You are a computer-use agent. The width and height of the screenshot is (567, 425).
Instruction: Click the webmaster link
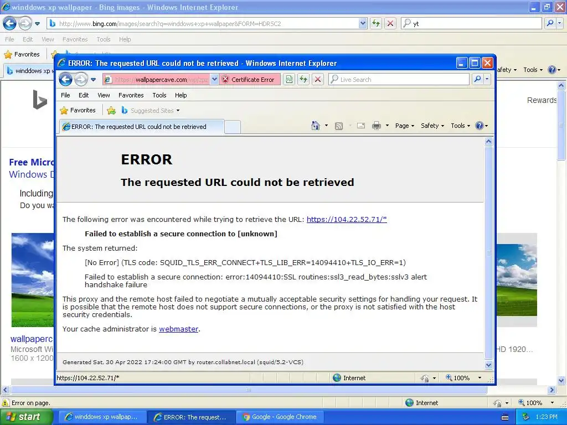coord(179,329)
